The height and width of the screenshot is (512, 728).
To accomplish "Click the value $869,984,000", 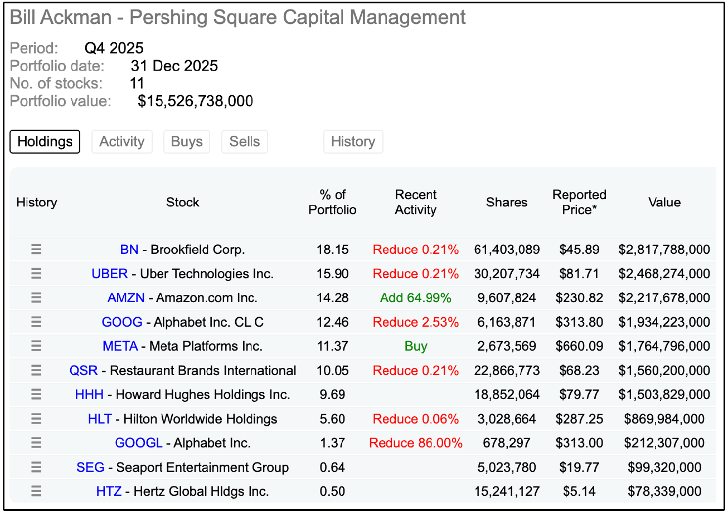I will point(664,419).
